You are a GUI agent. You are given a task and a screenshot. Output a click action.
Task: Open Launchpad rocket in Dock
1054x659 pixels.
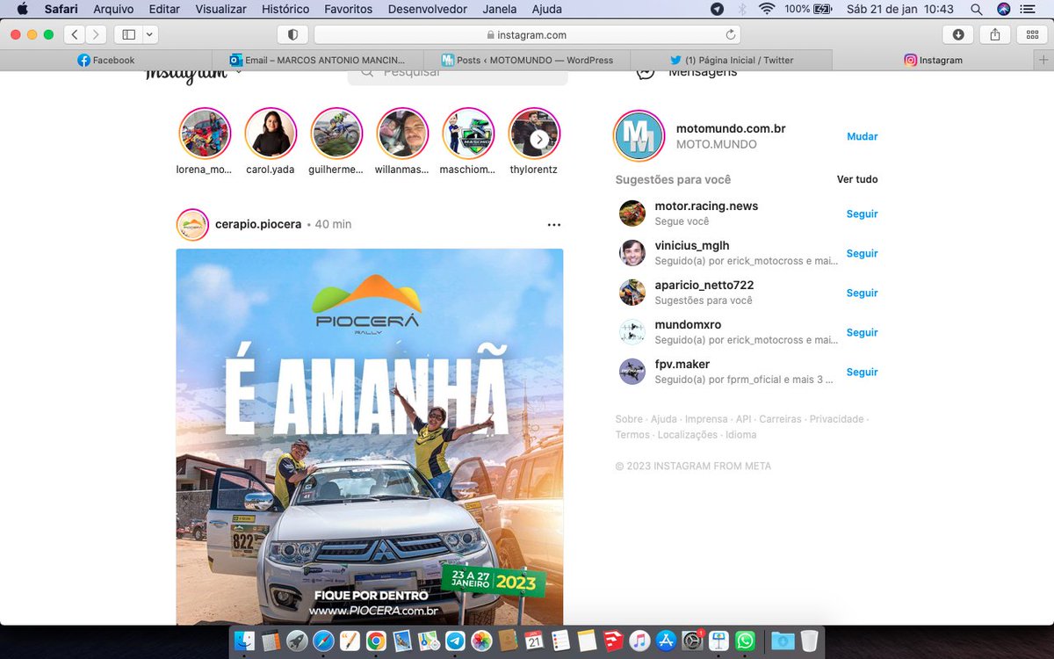pos(297,641)
